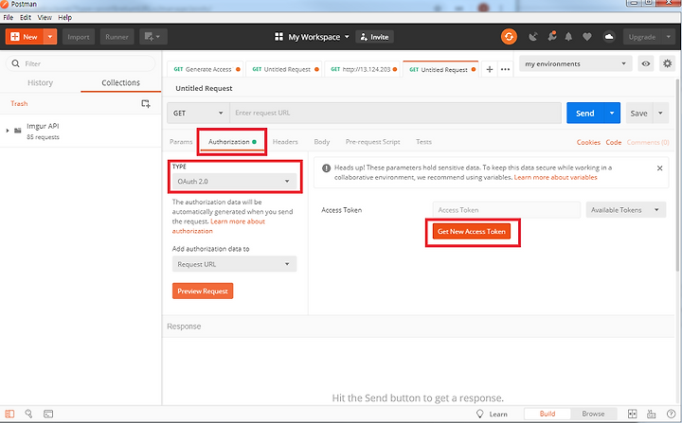Open the GET method dropdown
Image resolution: width=682 pixels, height=423 pixels.
tap(198, 113)
